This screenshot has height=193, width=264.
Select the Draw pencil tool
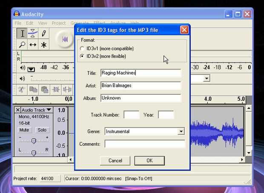pos(43,33)
